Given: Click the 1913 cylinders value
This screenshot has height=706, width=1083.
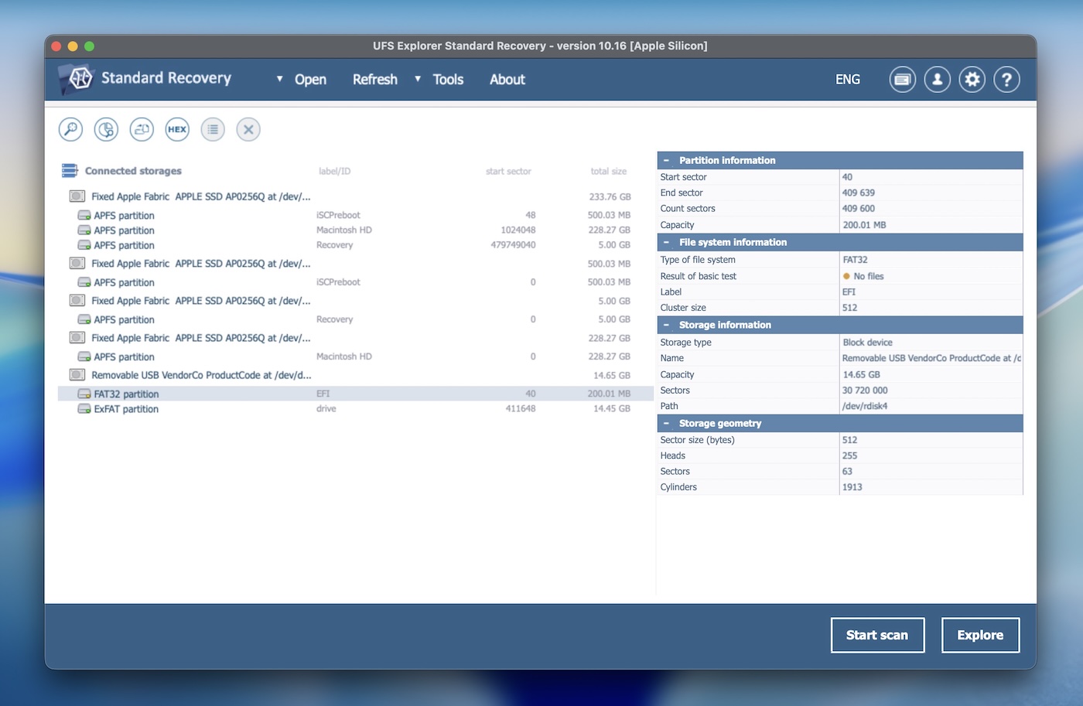Looking at the screenshot, I should [x=852, y=487].
